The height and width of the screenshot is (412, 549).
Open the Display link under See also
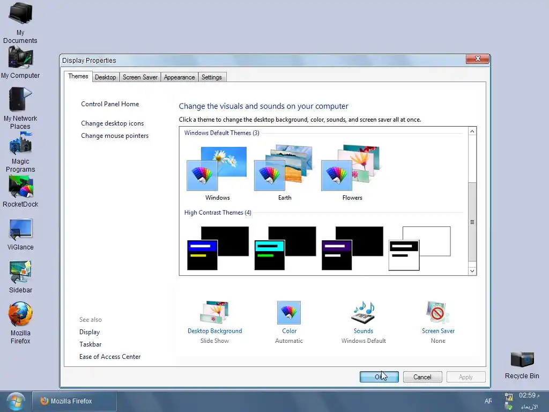[90, 332]
